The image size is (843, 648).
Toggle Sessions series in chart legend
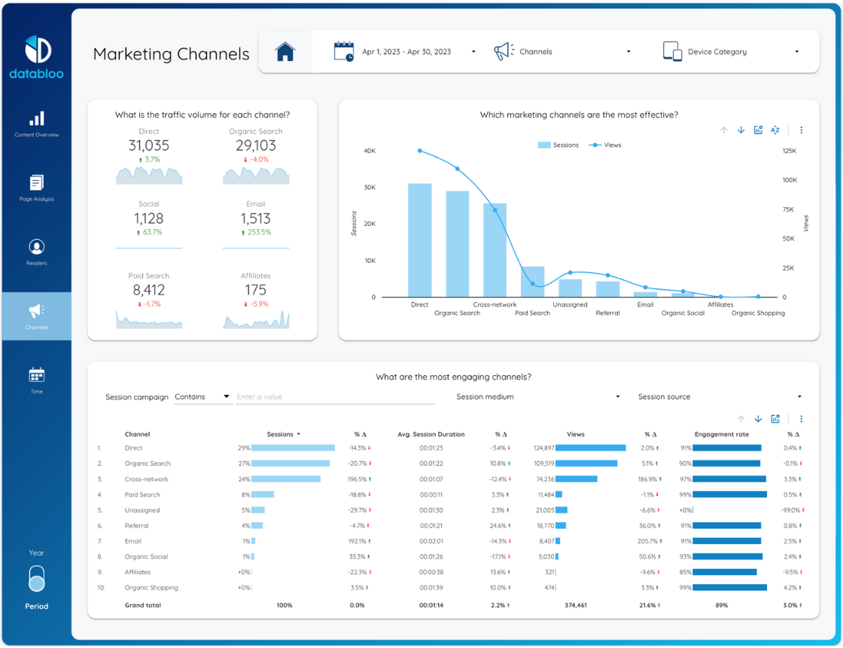[558, 145]
